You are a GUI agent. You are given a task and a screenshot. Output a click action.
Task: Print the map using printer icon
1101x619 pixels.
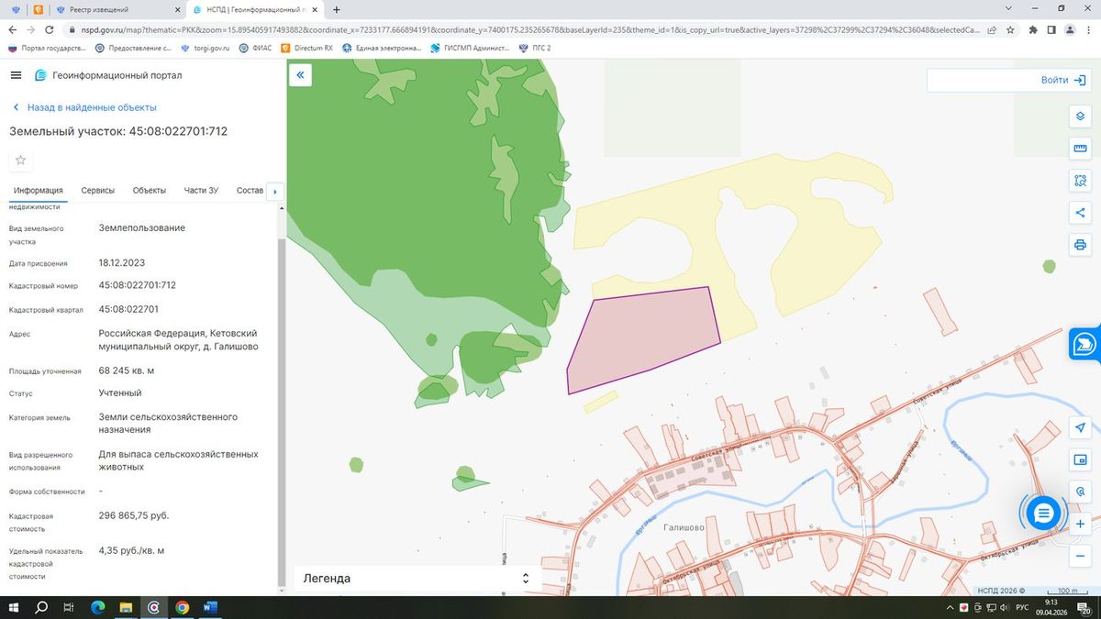(x=1080, y=245)
